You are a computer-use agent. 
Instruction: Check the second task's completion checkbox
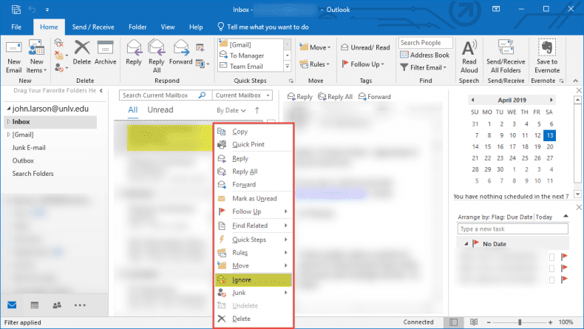pos(551,268)
